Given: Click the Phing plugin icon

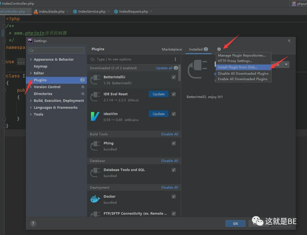Looking at the screenshot, I should tap(95, 146).
